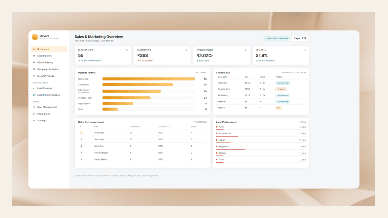The width and height of the screenshot is (388, 218).
Task: Click the Campaign Analytics sidebar icon
Action: point(34,69)
